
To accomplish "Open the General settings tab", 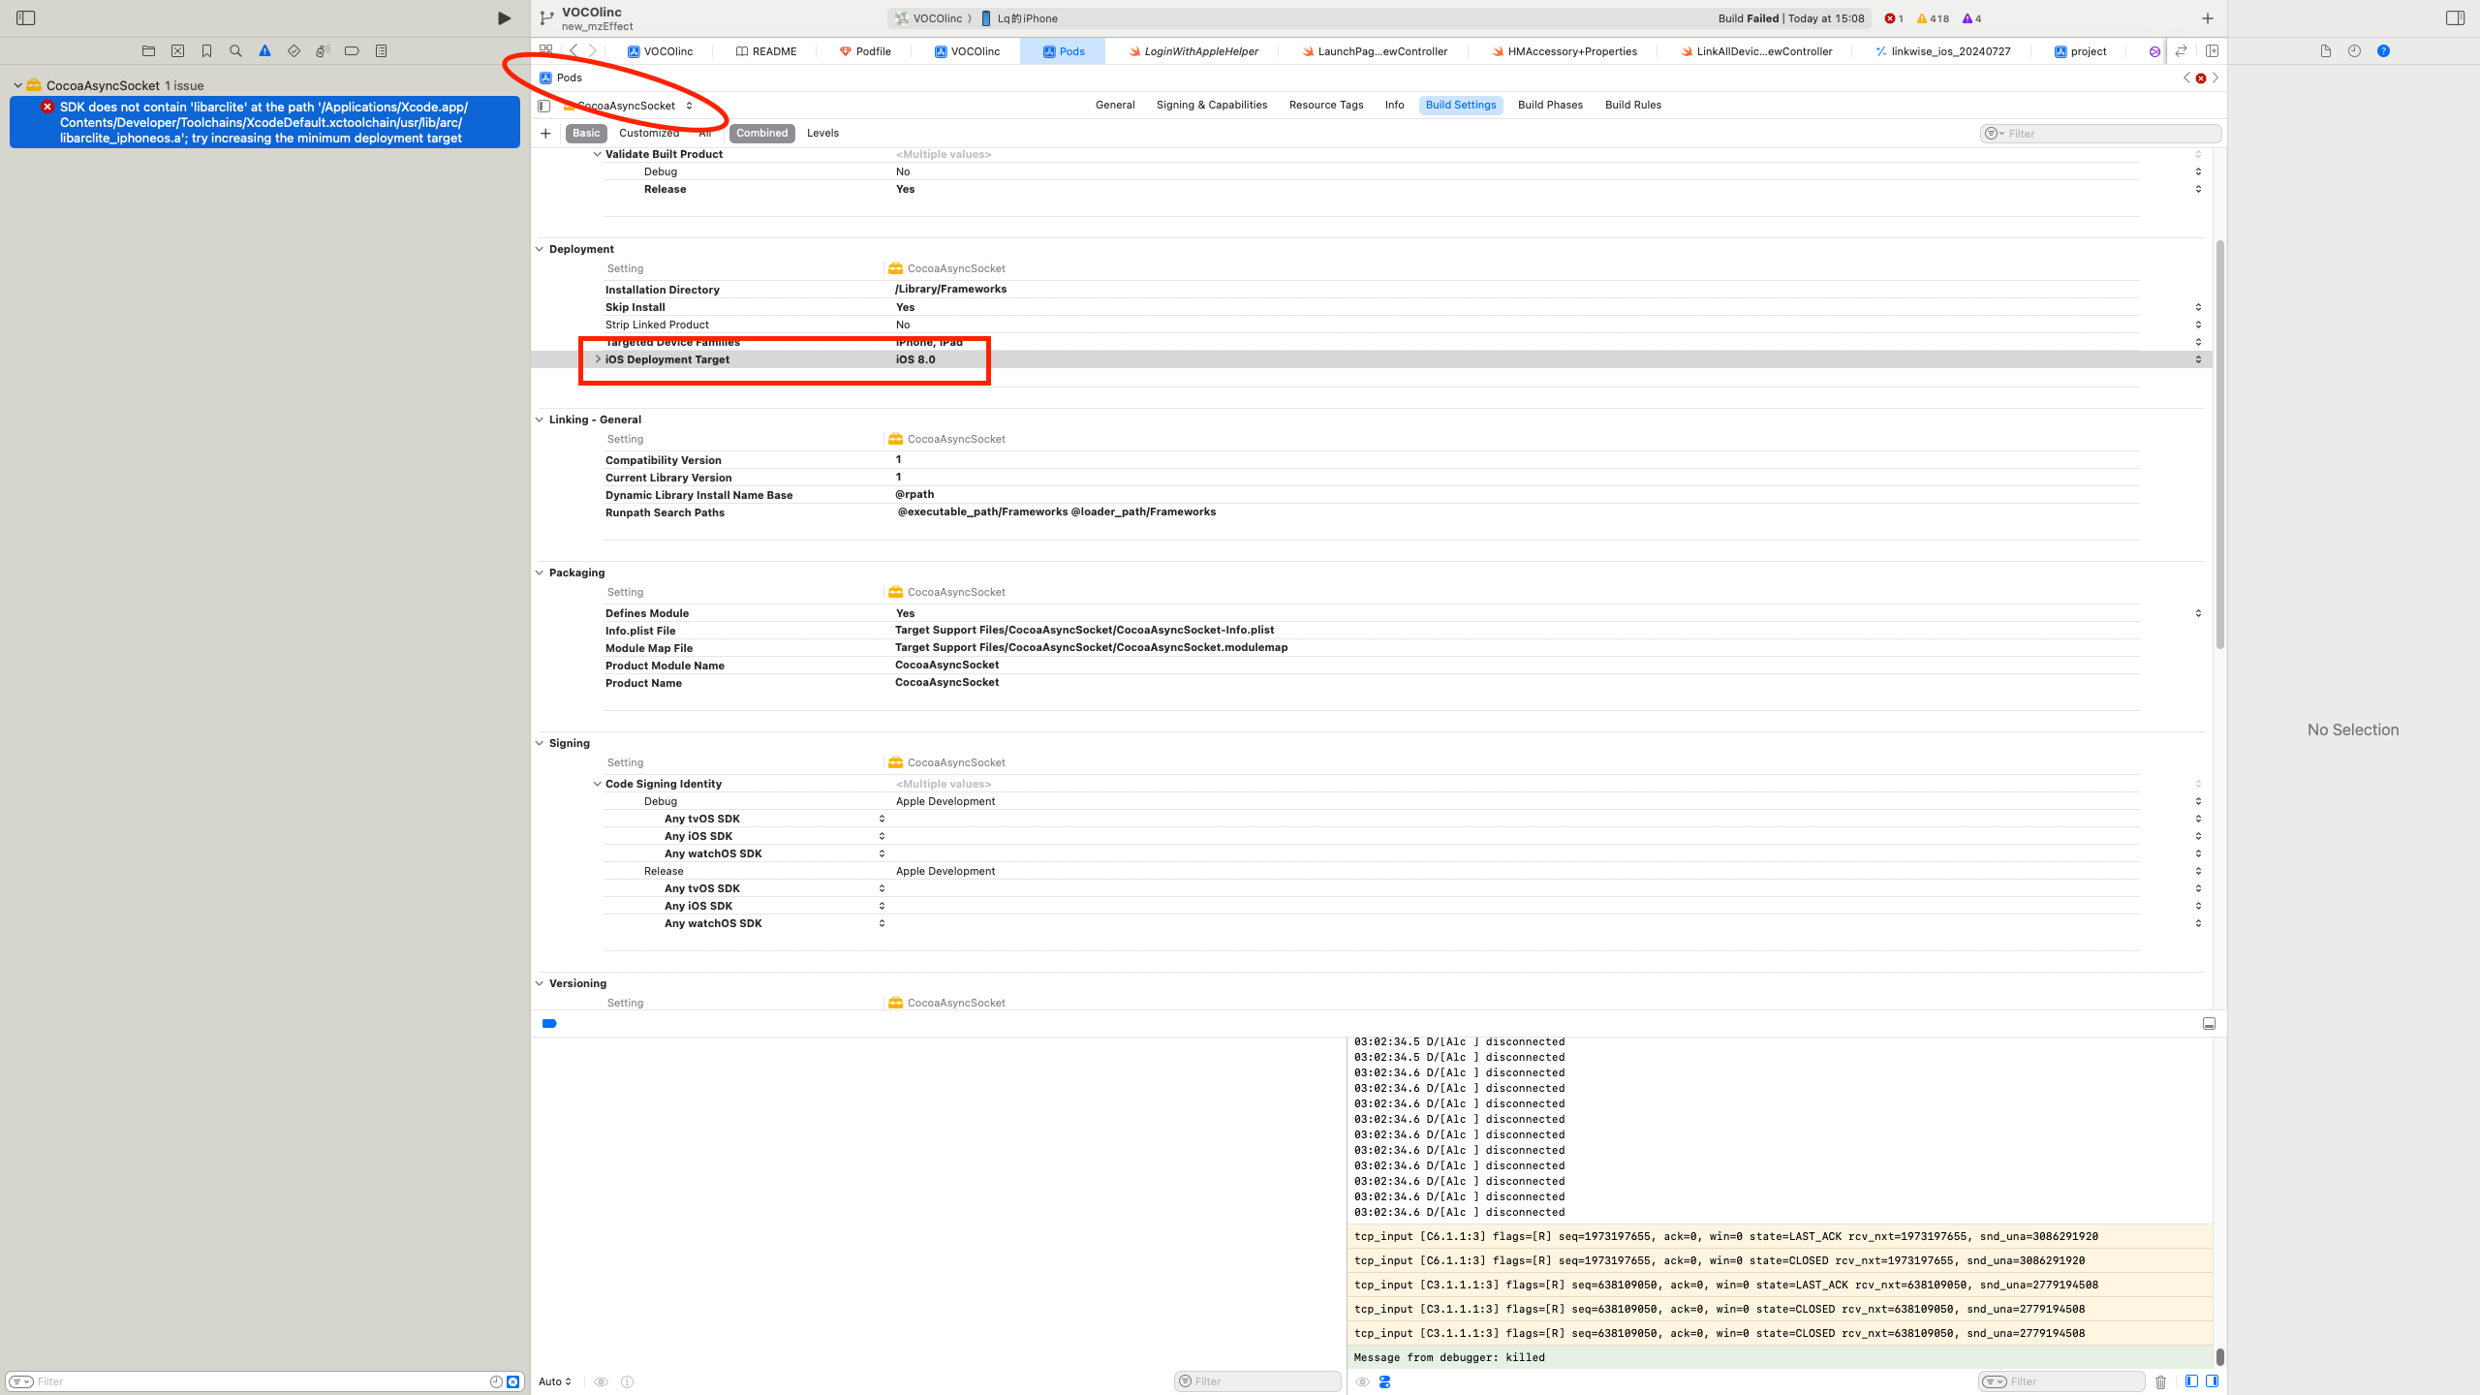I will pyautogui.click(x=1115, y=105).
